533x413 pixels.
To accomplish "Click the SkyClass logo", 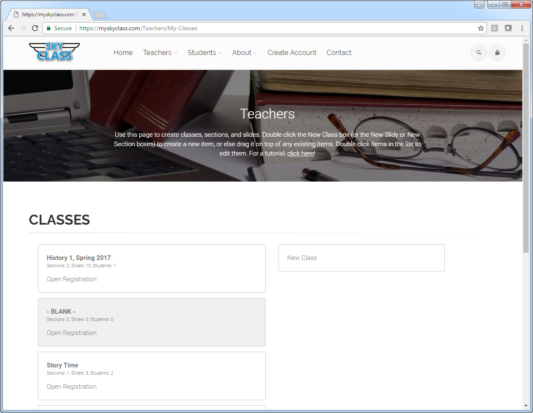I will (x=54, y=52).
